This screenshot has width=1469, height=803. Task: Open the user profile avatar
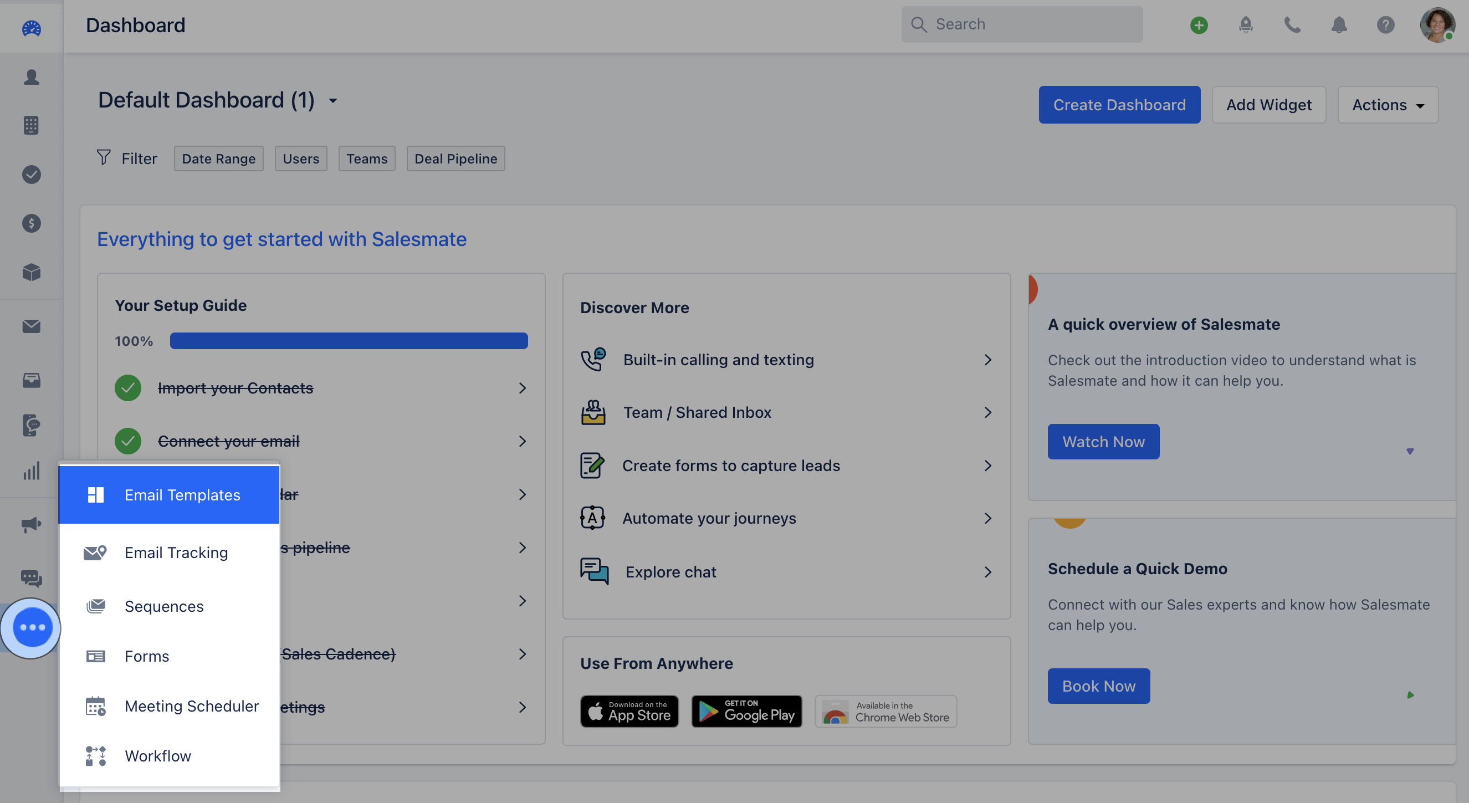pos(1437,25)
